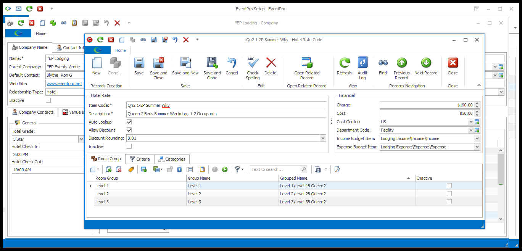Open the Hotel Grade dropdown in Company window
Screen dimensions: 522x251
[81, 139]
